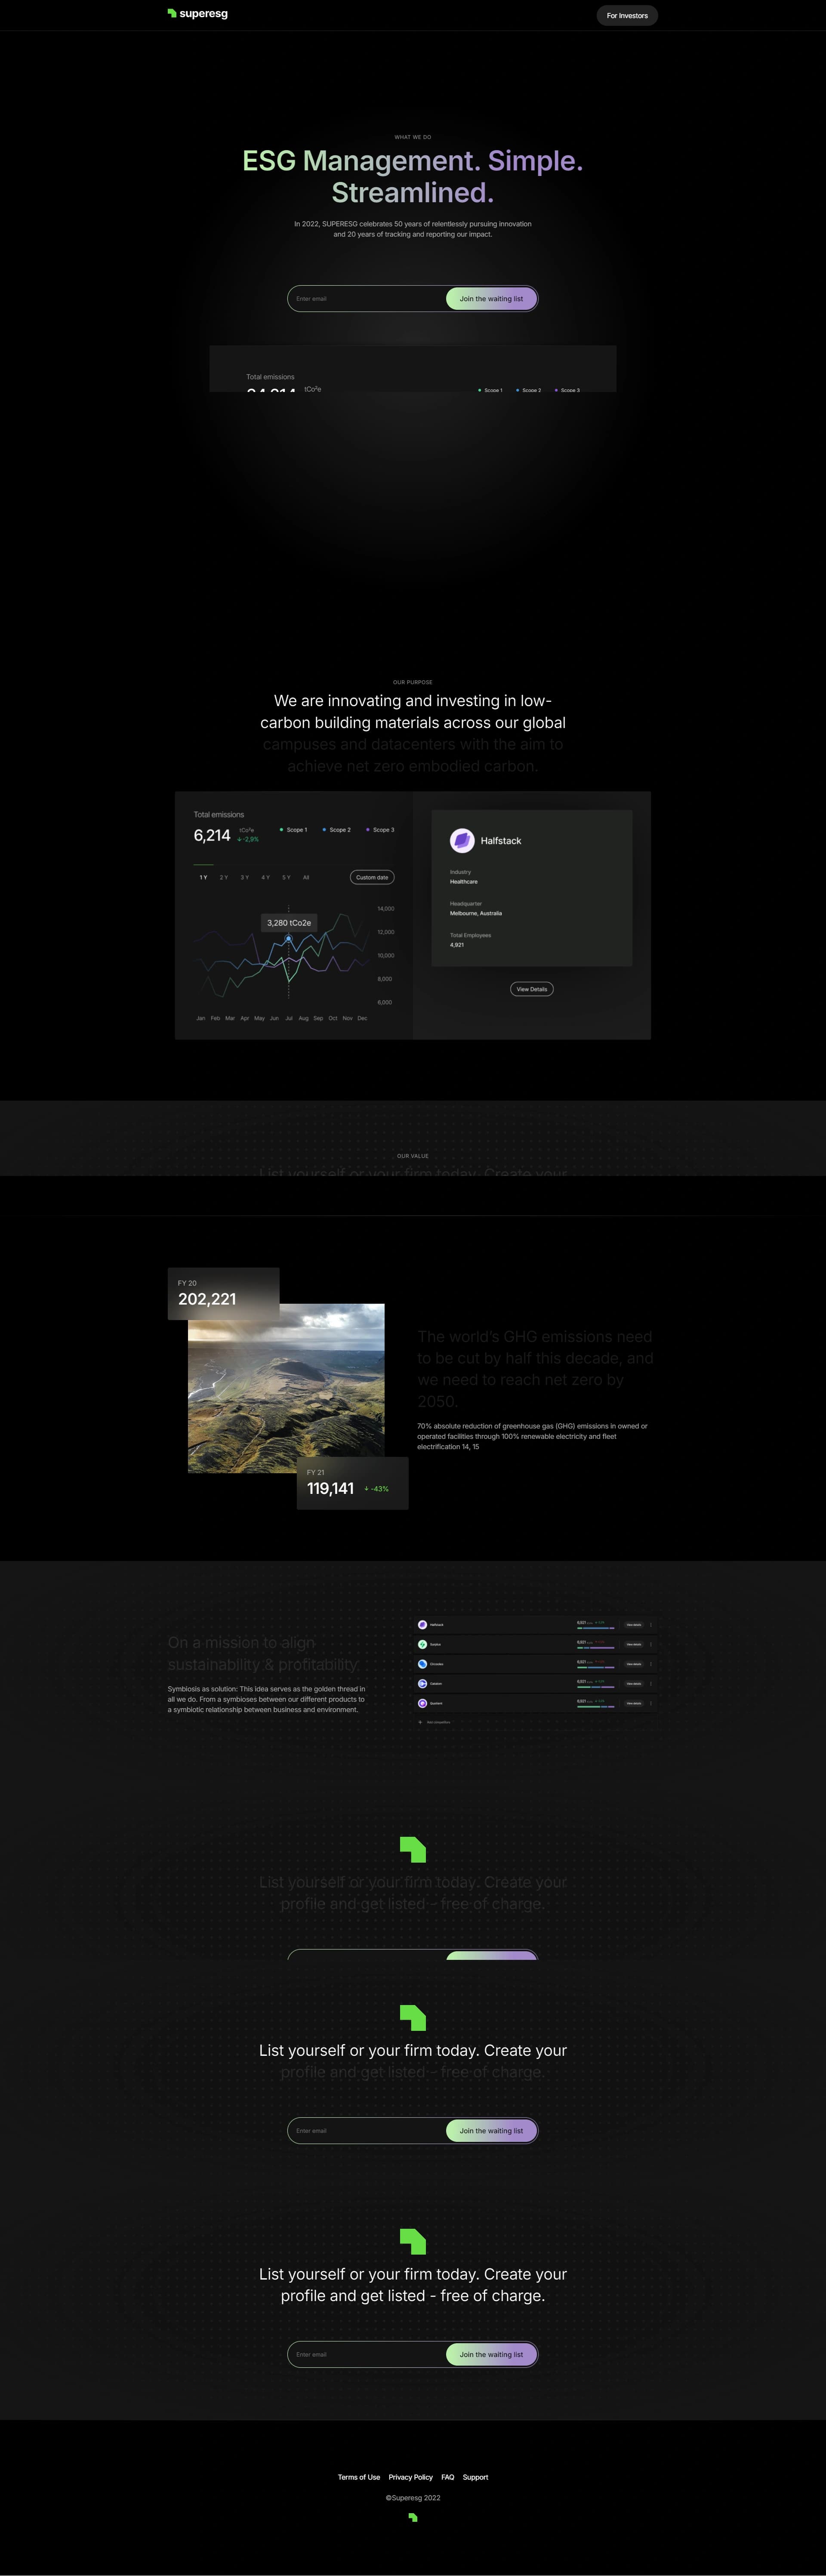826x2576 pixels.
Task: Open the three-dot menu on the Halfstack row
Action: coord(651,1625)
